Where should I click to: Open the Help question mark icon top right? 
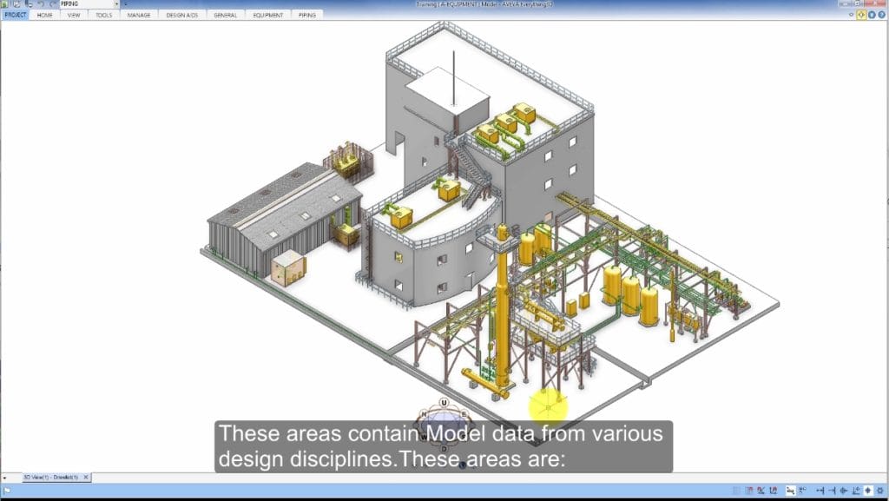(883, 15)
